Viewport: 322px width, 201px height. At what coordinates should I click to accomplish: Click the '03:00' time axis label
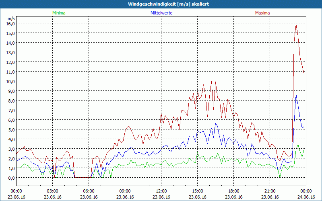point(53,191)
